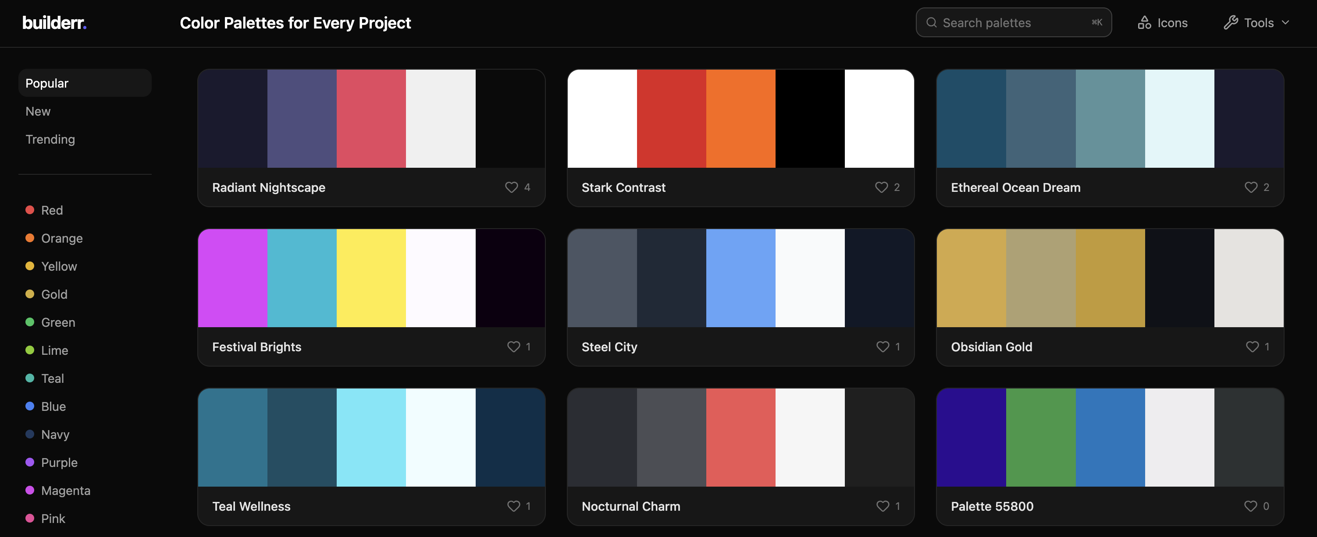This screenshot has width=1317, height=537.
Task: Click the wrench icon next to Tools
Action: coord(1230,22)
